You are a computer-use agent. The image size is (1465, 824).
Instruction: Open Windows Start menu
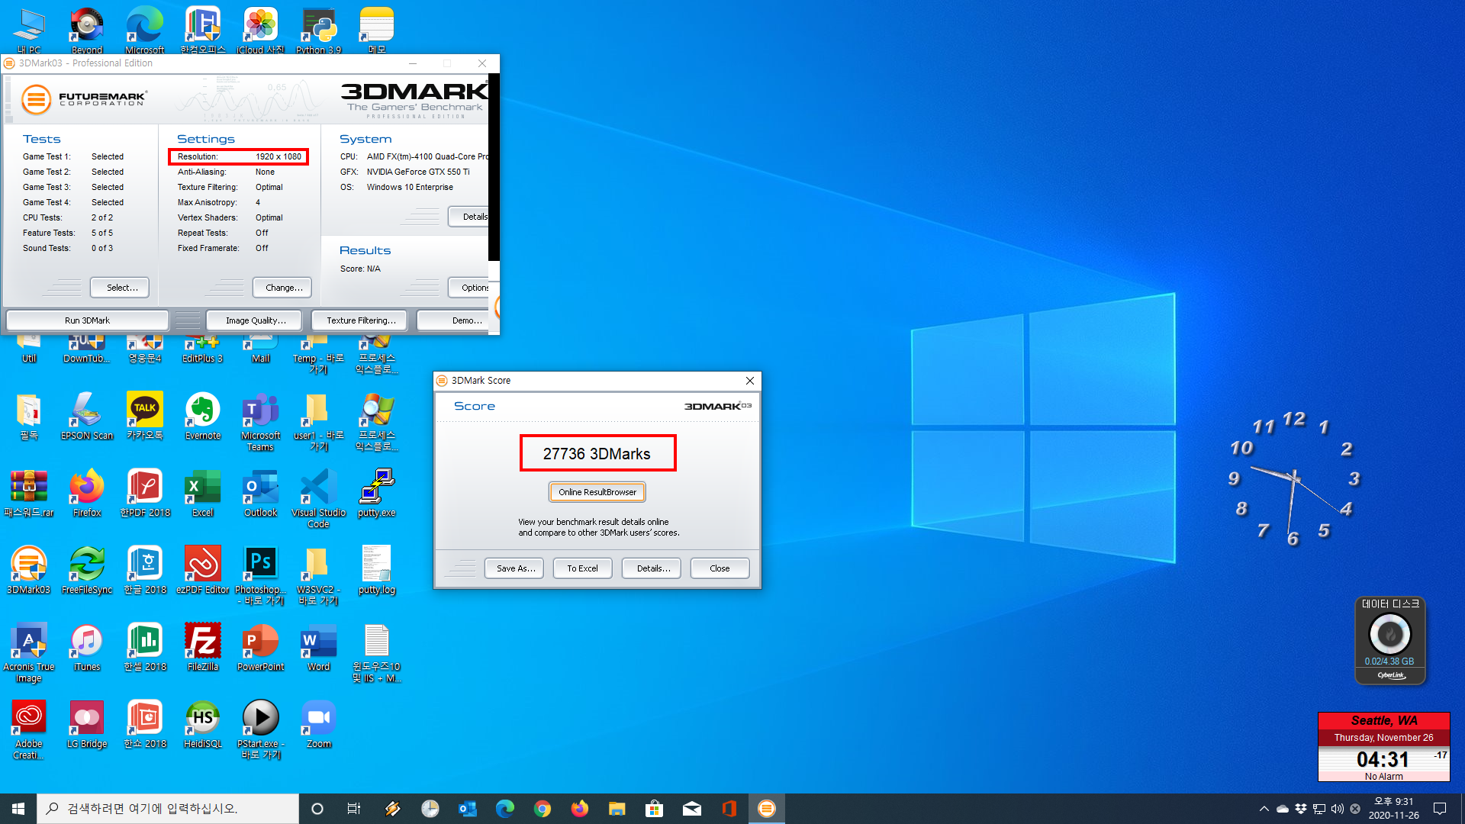coord(18,809)
